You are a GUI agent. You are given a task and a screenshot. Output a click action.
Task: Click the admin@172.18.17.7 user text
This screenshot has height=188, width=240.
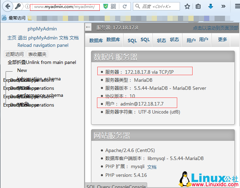[142, 104]
